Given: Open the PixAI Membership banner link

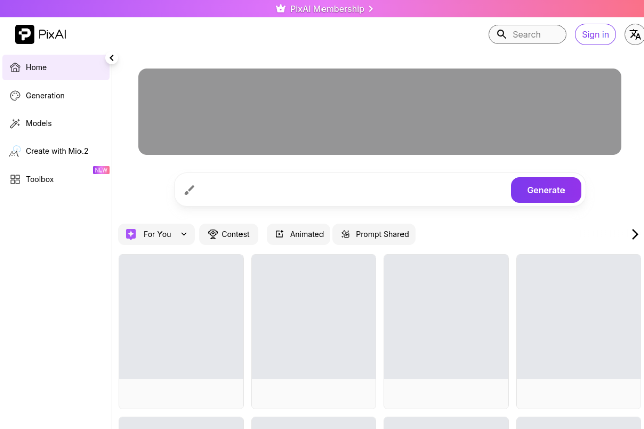Looking at the screenshot, I should [x=325, y=9].
